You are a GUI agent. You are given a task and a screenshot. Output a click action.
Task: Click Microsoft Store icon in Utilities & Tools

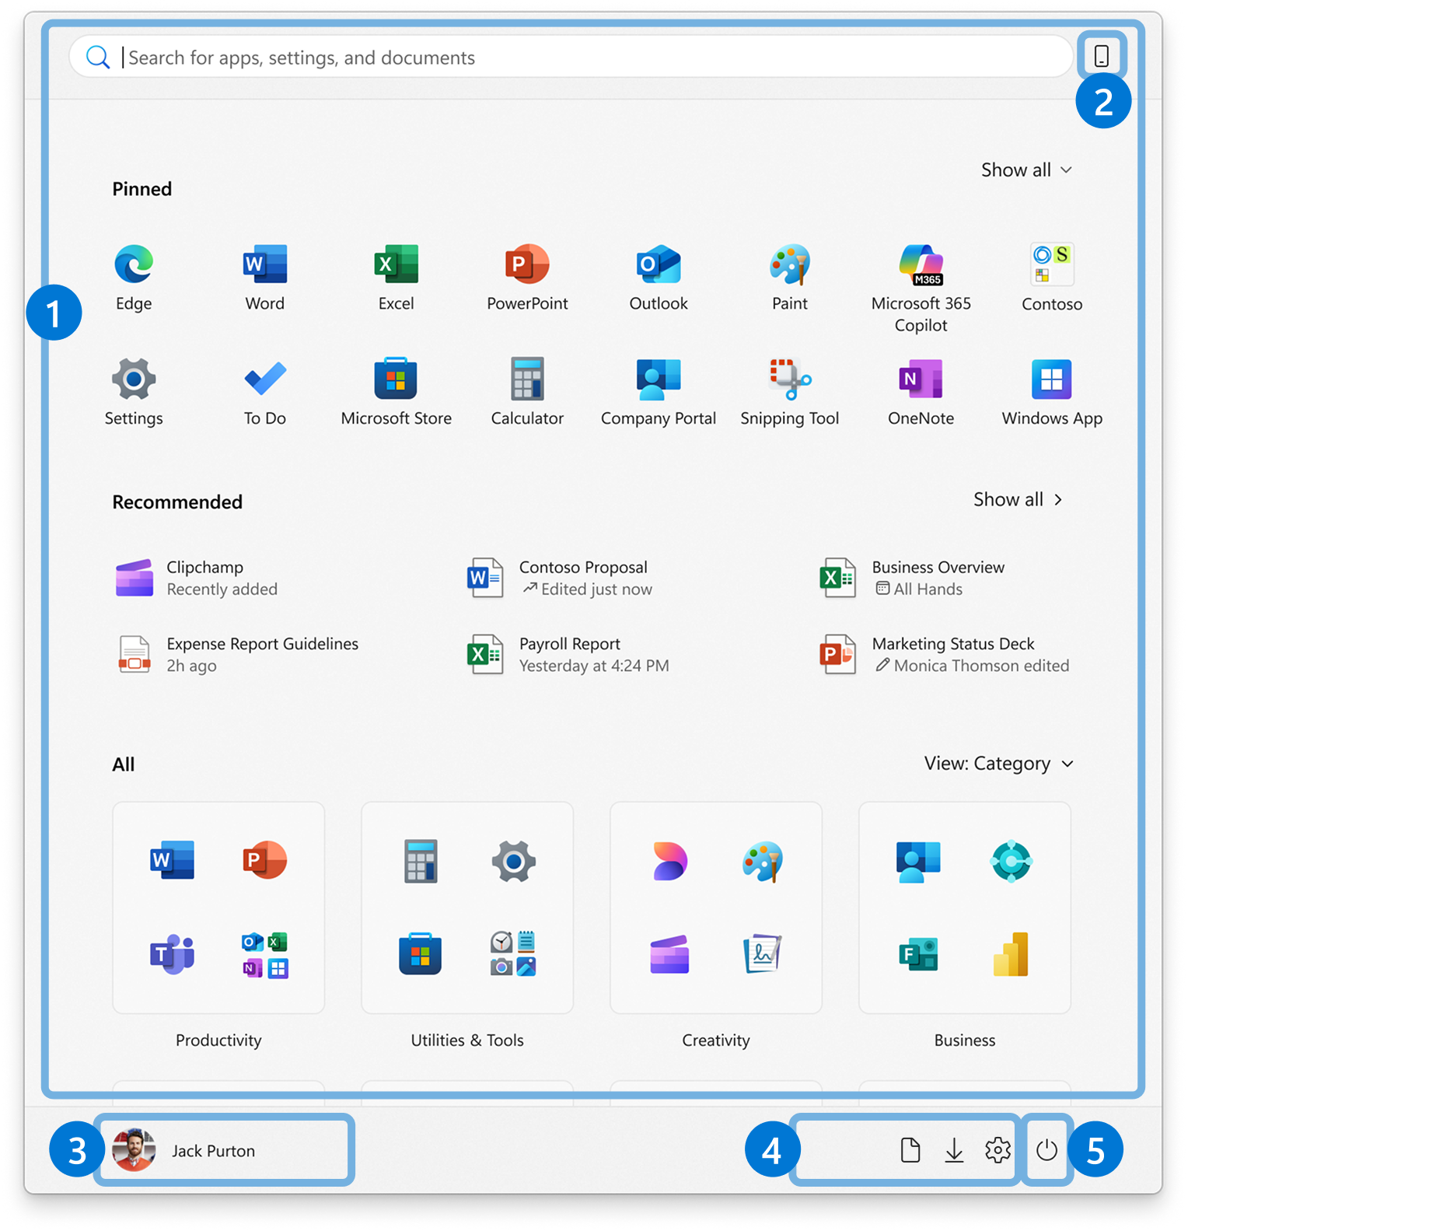click(x=421, y=954)
